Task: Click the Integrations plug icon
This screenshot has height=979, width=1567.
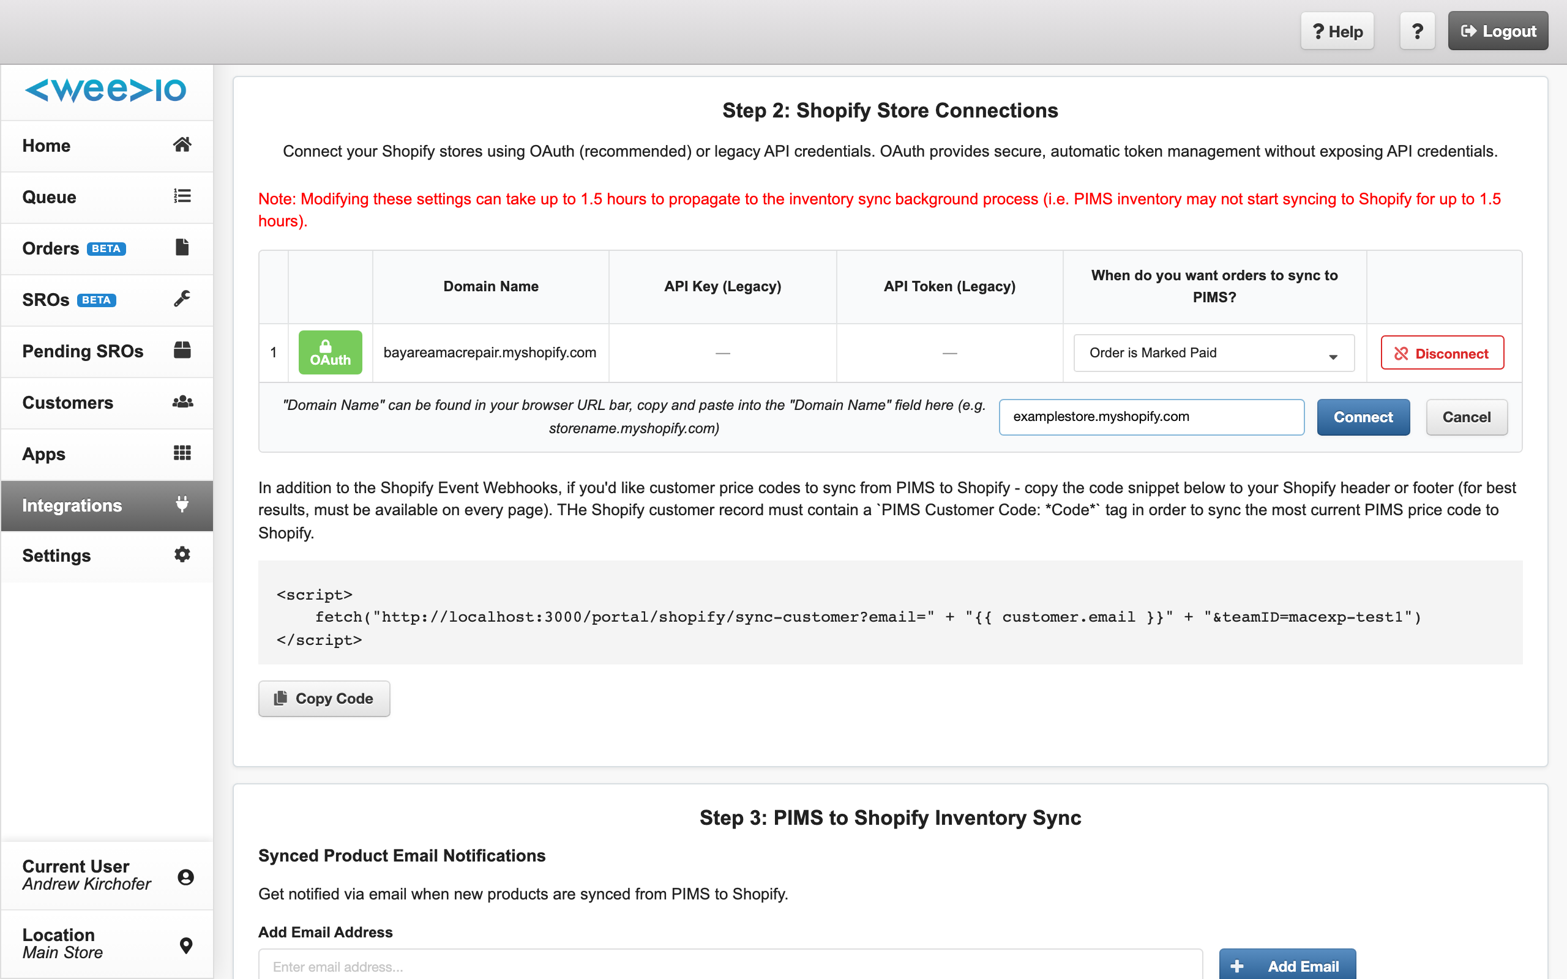Action: tap(182, 504)
